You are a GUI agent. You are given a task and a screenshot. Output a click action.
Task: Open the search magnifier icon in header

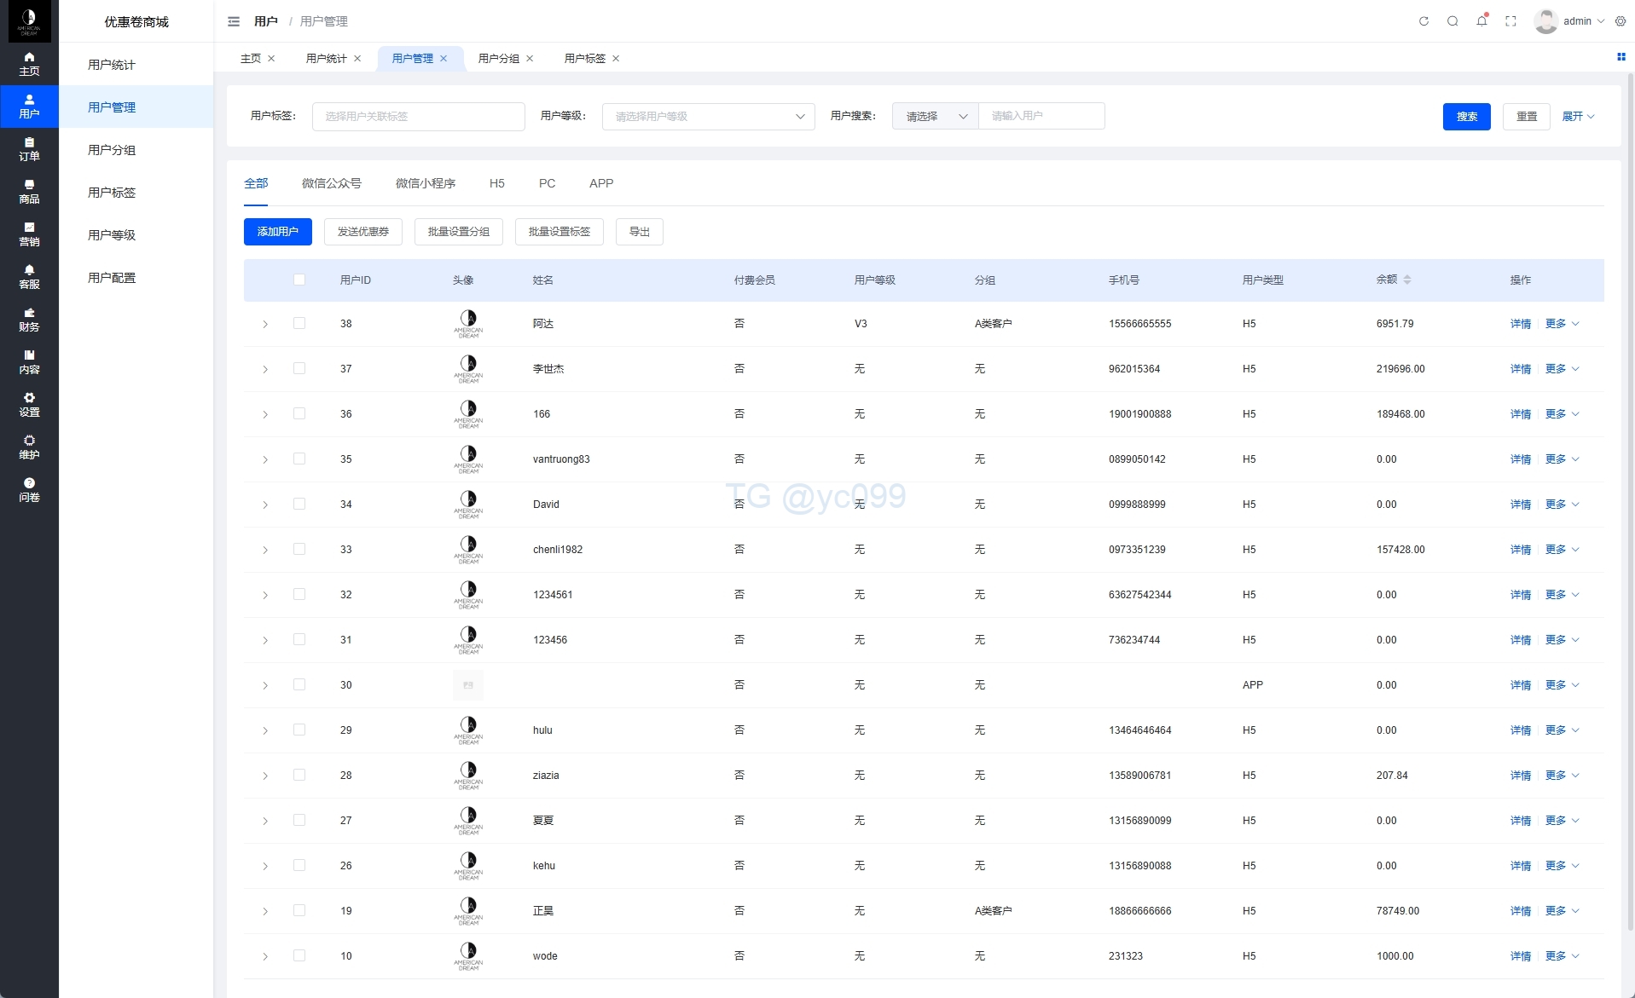point(1452,21)
